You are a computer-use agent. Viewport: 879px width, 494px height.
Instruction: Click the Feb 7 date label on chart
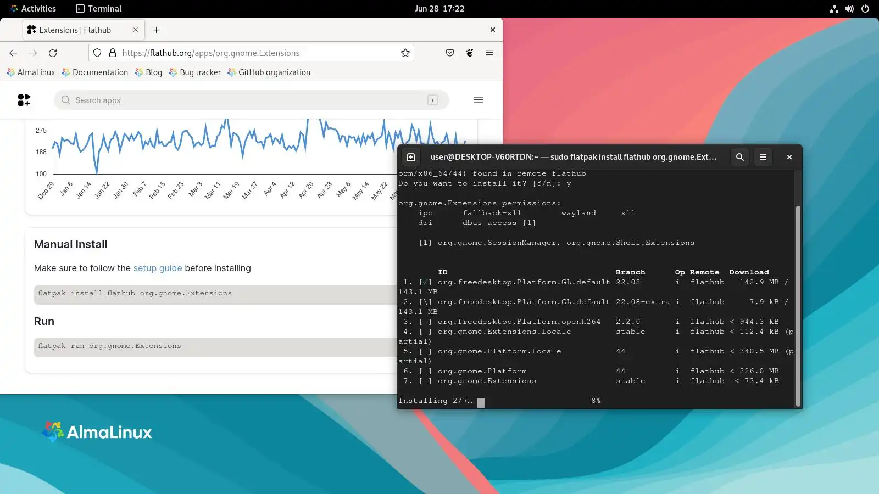pos(140,189)
